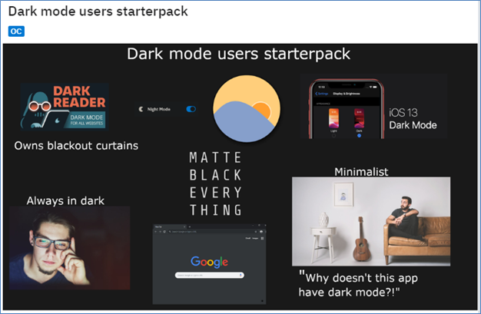Click the new tab plus button in Chrome
Screen dimensions: 481x314
(x=190, y=227)
